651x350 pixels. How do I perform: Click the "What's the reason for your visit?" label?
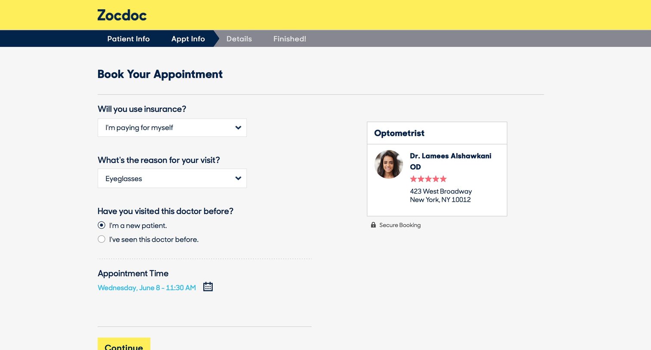[x=159, y=160]
